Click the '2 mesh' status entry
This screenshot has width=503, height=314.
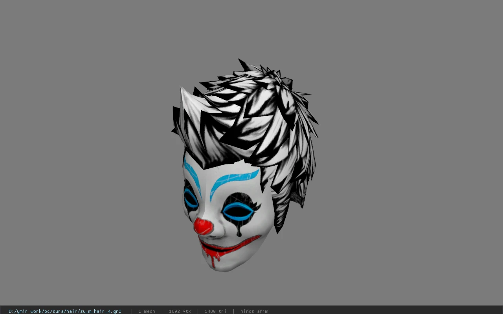(x=147, y=311)
